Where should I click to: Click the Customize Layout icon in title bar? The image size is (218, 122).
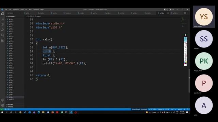(x=173, y=9)
